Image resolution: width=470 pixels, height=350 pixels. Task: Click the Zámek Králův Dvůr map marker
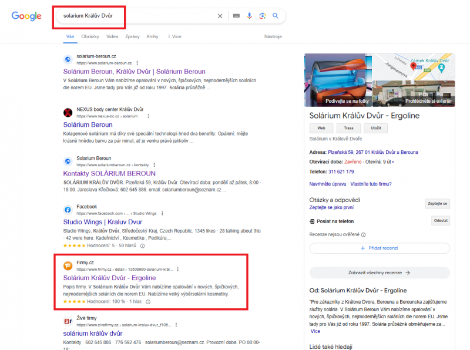point(441,68)
